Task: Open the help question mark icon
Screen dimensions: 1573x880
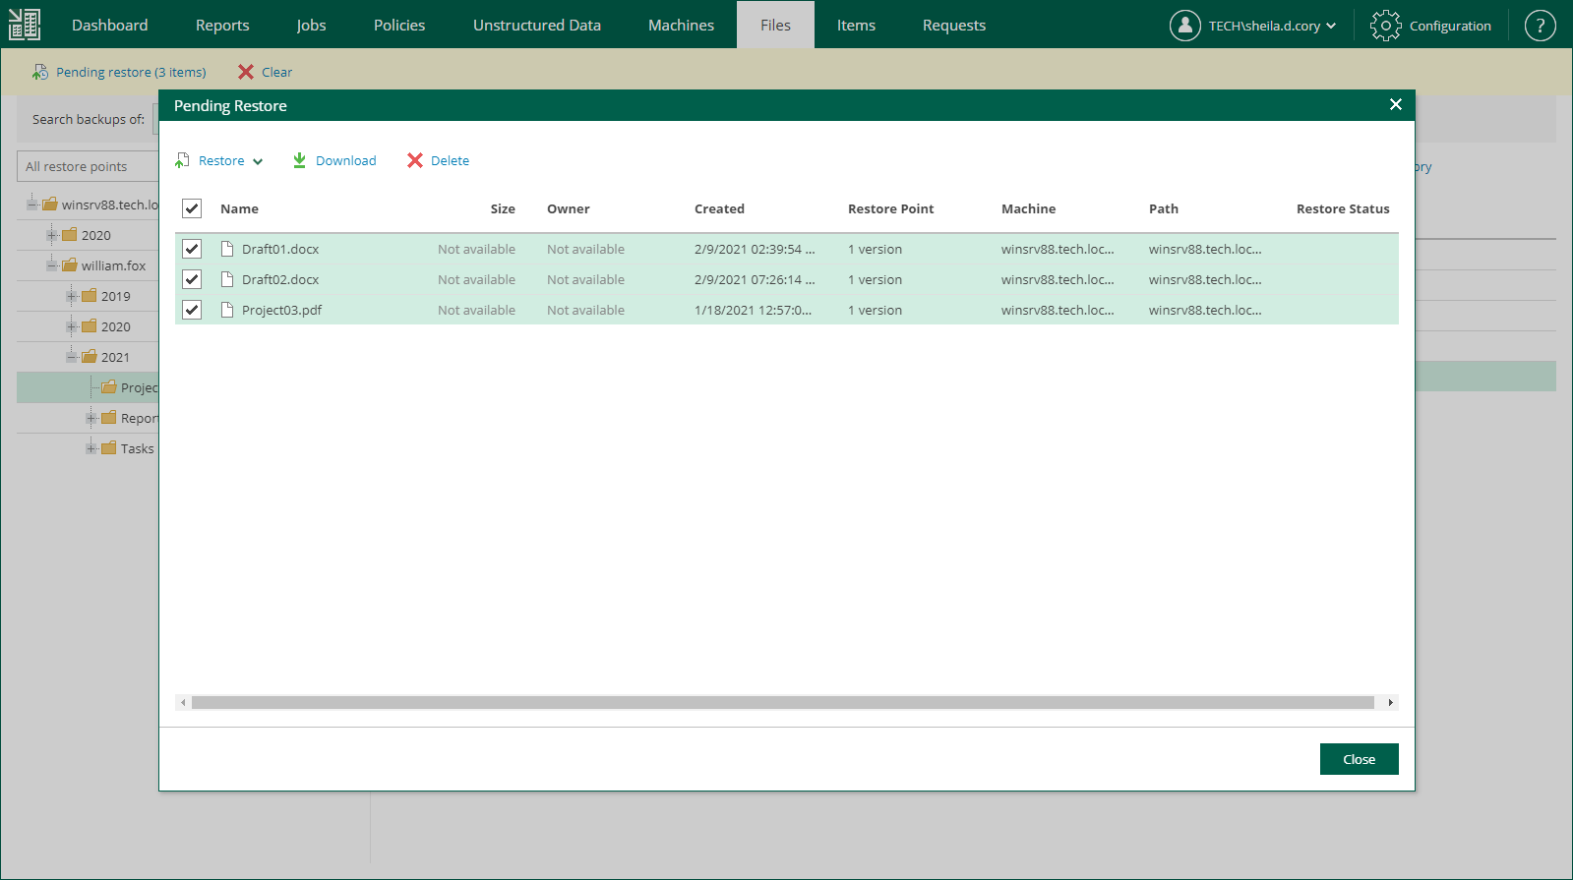Action: 1540,26
